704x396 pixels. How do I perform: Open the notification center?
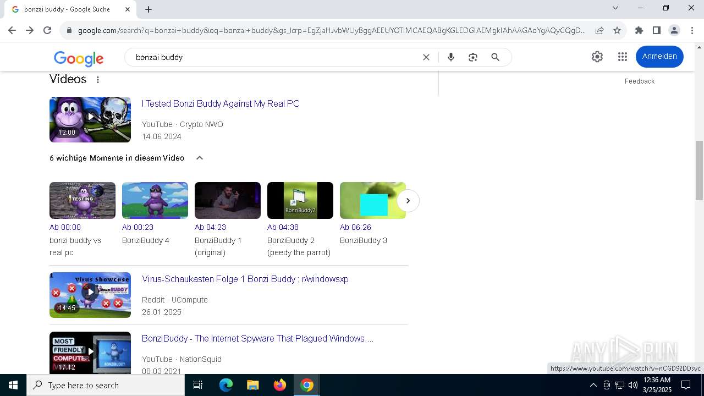click(686, 385)
